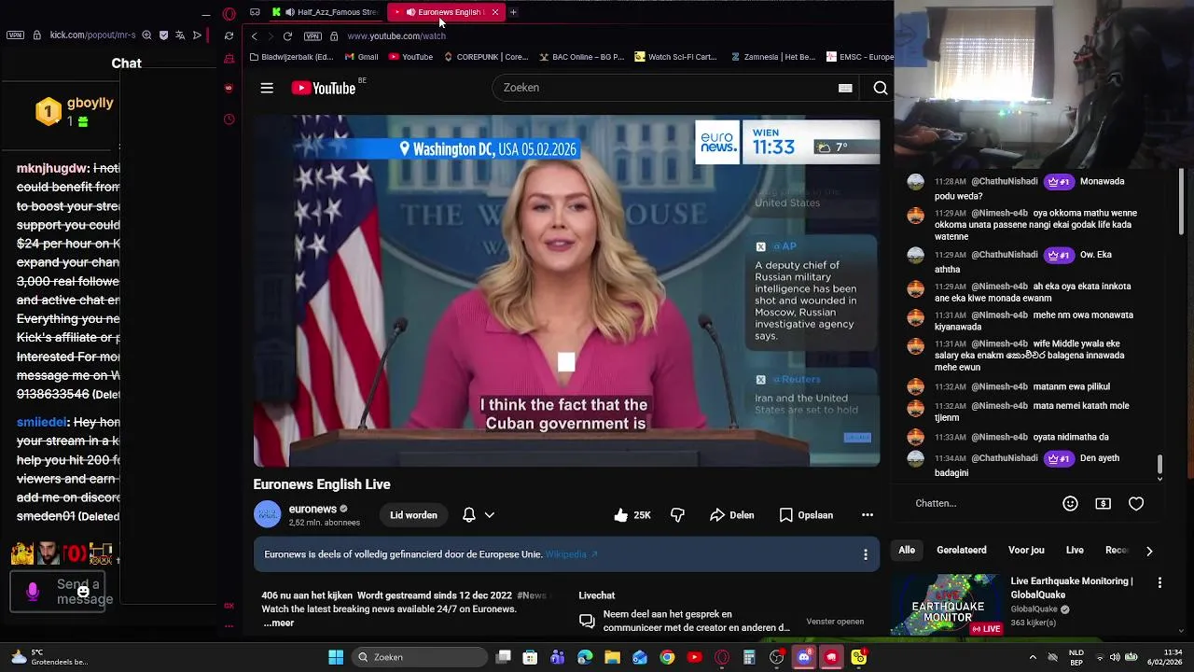Toggle the VPN badge in YouTube address bar
This screenshot has width=1194, height=672.
pos(312,36)
